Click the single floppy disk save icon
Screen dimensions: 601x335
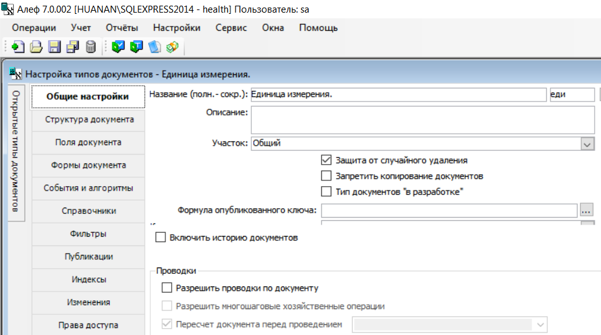pyautogui.click(x=54, y=47)
